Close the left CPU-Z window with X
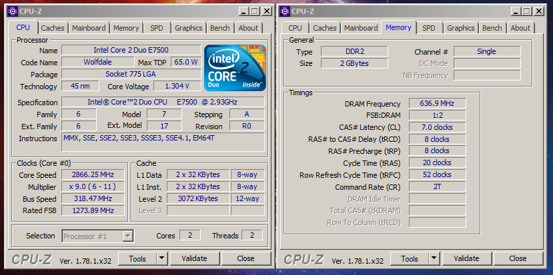This screenshot has width=553, height=275. [x=267, y=11]
